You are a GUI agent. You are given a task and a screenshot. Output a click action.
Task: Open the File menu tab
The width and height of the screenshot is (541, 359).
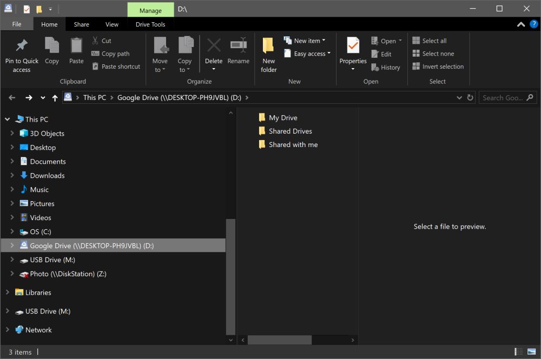click(17, 24)
